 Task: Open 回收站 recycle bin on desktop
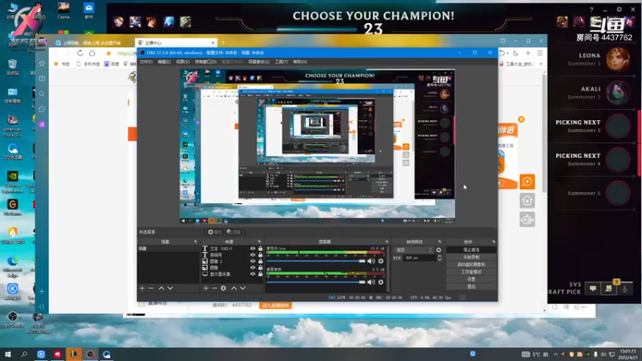(x=12, y=67)
